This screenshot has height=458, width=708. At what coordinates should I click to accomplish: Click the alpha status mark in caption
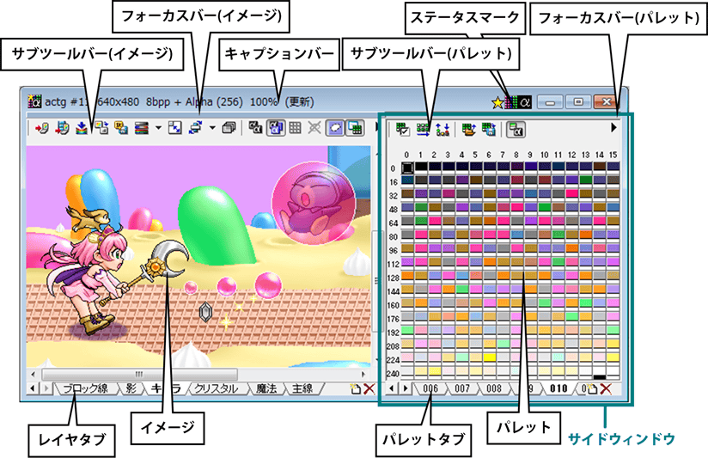[x=524, y=102]
